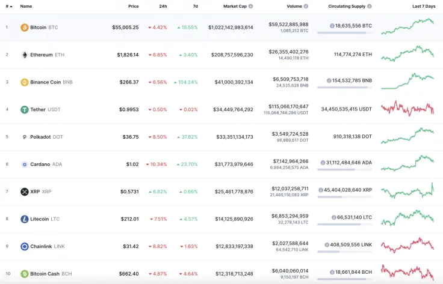Sort table by the 7d column header
Viewport: 443px width, 284px height.
tap(195, 6)
